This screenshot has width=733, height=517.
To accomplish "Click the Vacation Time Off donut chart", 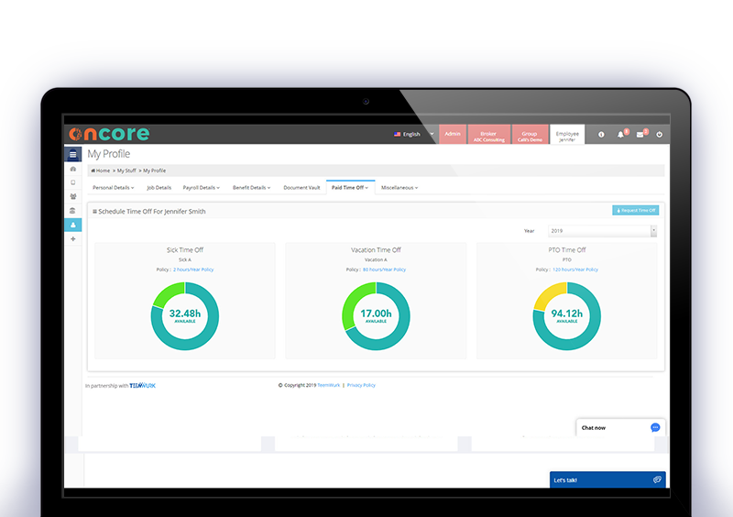I will tap(376, 316).
